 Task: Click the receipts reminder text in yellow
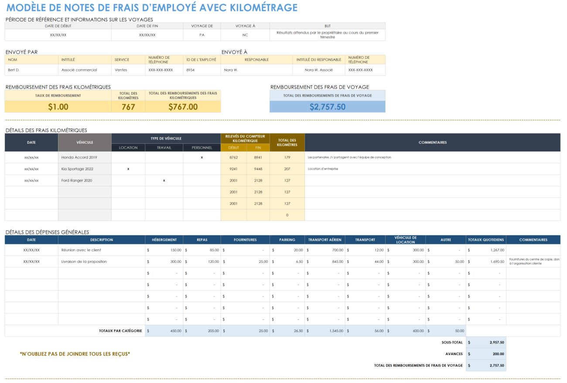tap(74, 354)
